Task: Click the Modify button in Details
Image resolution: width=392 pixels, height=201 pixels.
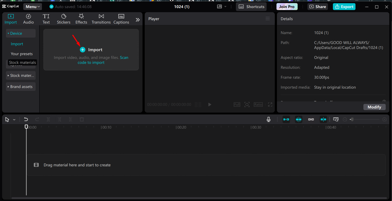Action: tap(374, 107)
